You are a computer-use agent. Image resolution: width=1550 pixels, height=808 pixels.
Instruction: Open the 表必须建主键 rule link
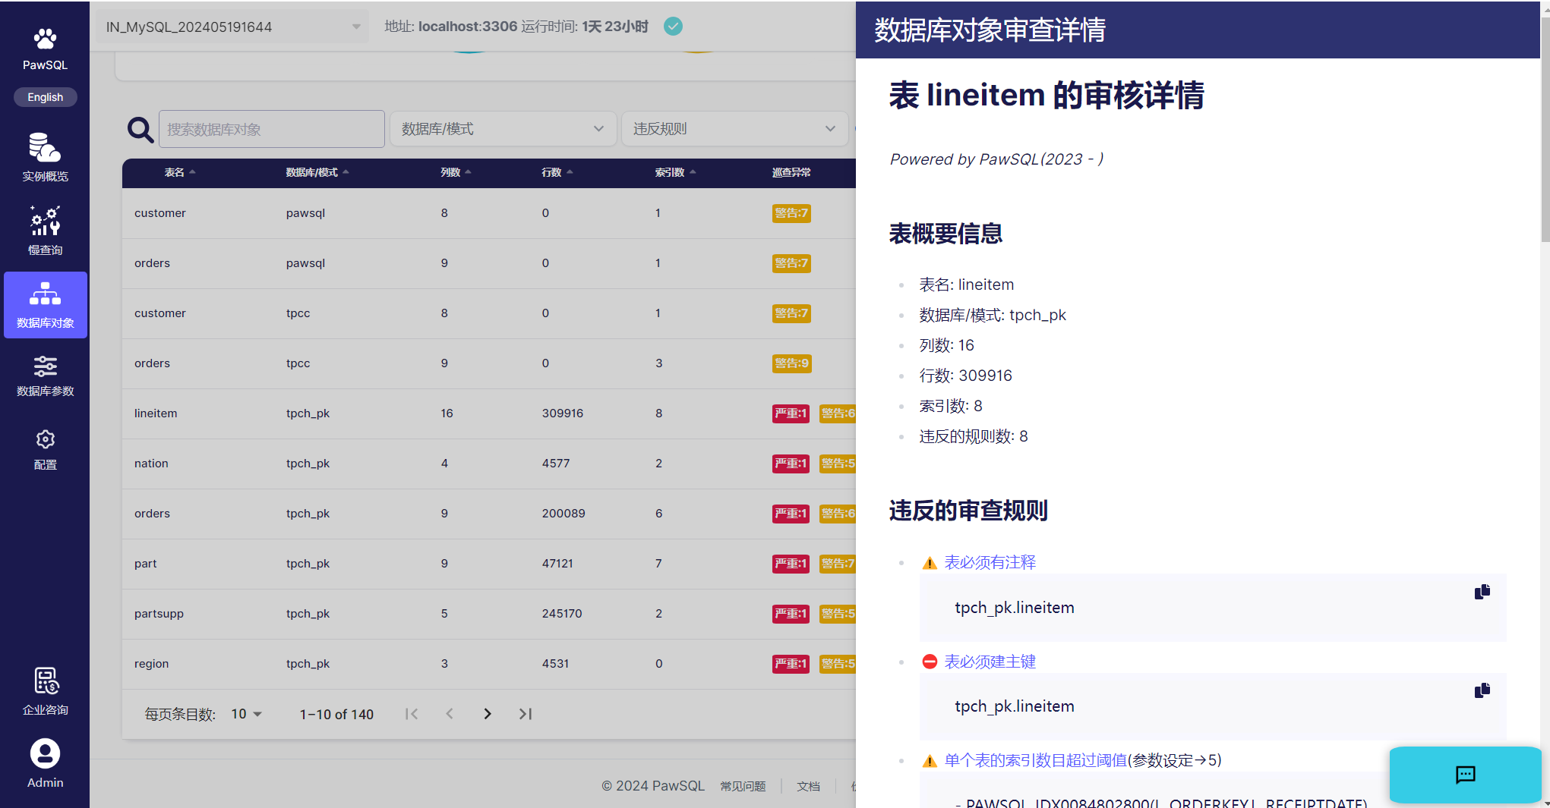(990, 662)
